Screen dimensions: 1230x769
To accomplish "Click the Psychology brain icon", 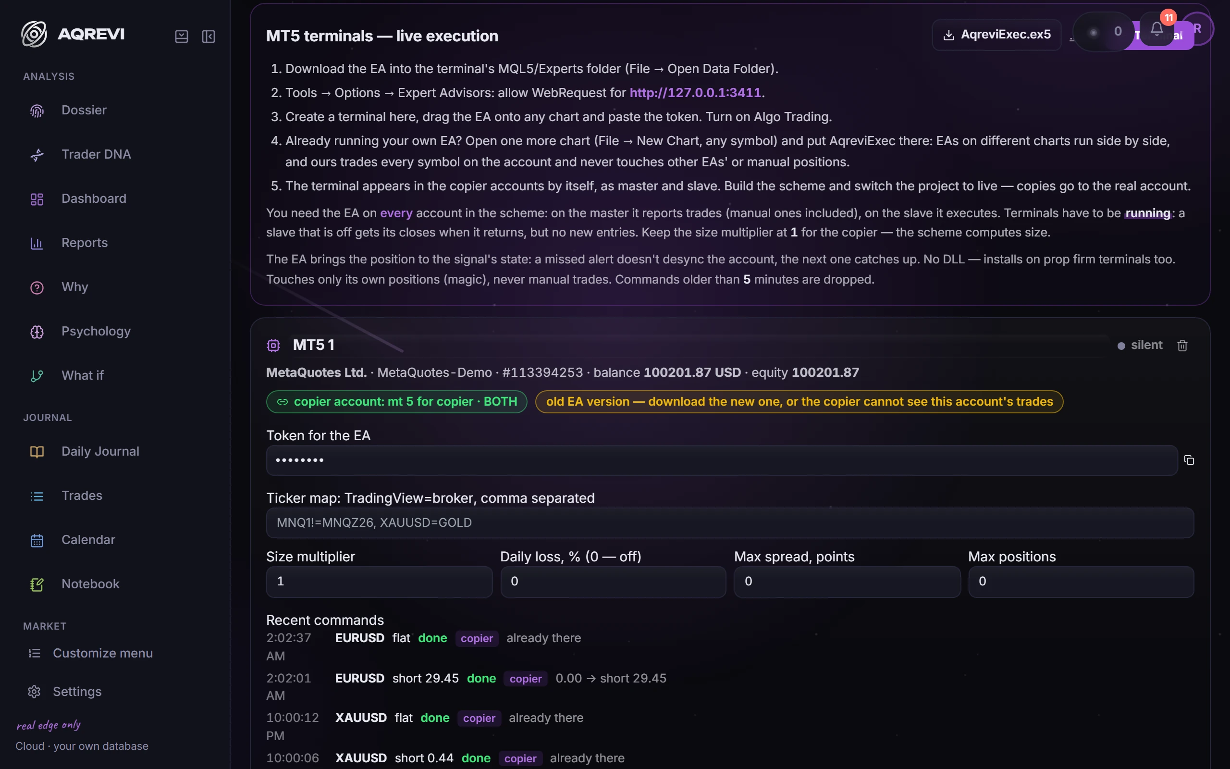I will point(37,332).
